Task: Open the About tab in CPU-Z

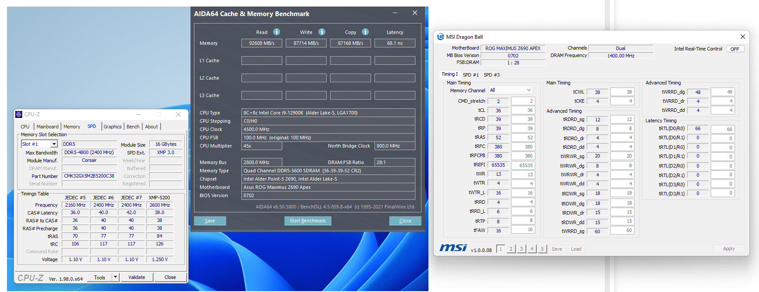Action: (151, 127)
